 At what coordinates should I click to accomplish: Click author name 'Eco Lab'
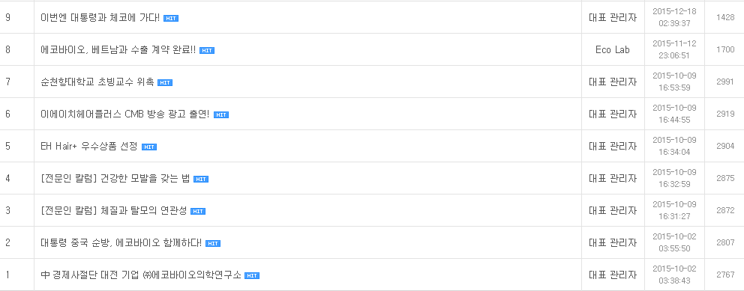613,49
